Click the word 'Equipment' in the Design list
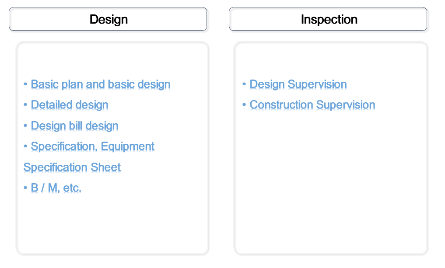Viewport: 445px width, 268px height. point(128,146)
